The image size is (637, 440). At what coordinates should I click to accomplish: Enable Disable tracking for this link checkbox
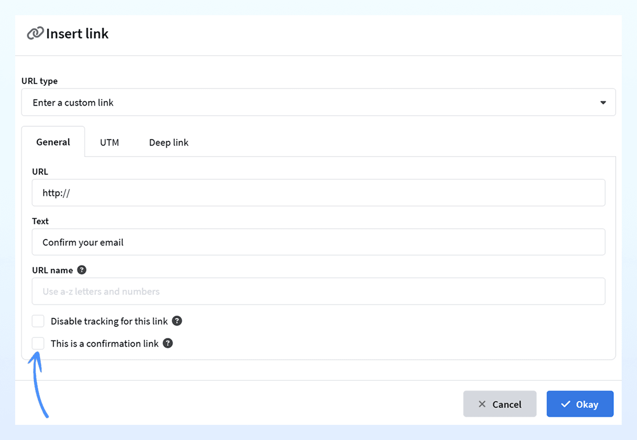coord(38,321)
